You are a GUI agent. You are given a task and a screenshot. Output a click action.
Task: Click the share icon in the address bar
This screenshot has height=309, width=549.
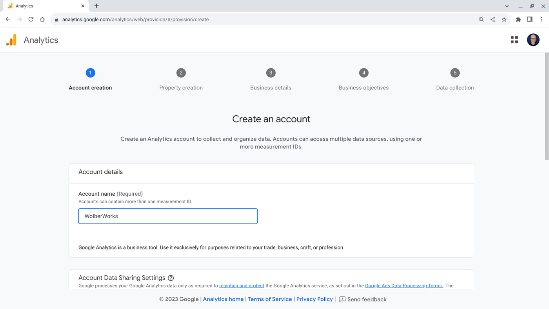point(493,19)
